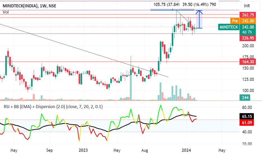Click the 80.00 RSI axis label

pos(247,107)
